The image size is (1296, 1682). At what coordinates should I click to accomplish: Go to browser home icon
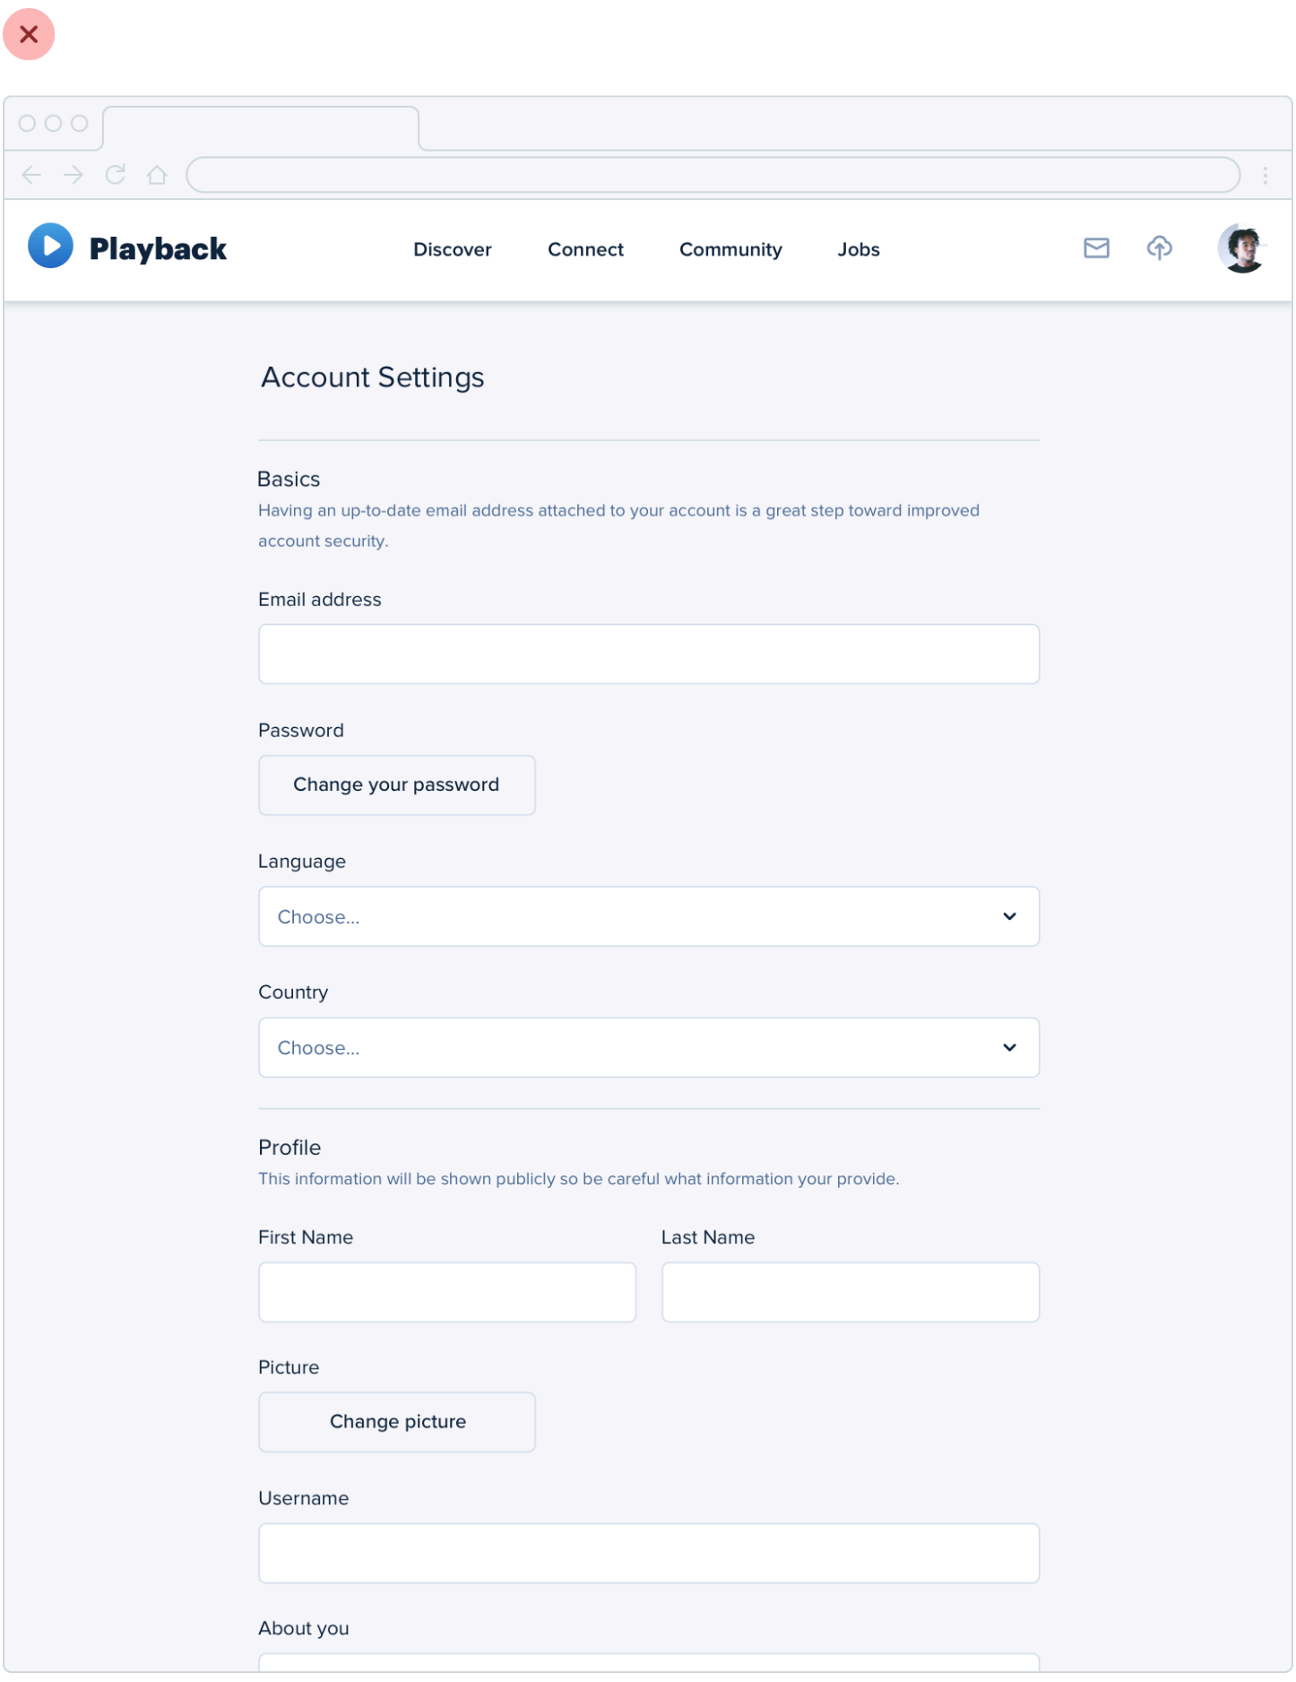(158, 175)
